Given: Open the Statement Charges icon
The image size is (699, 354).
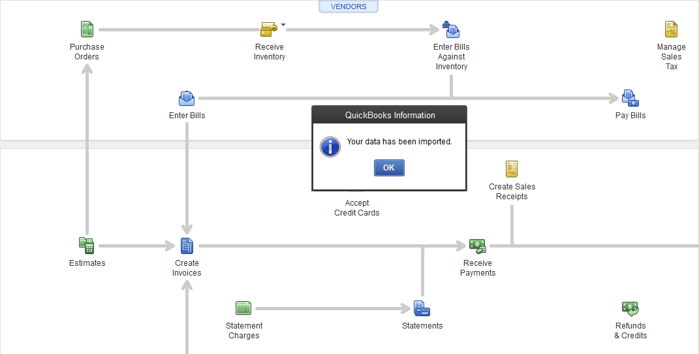Looking at the screenshot, I should [x=243, y=308].
